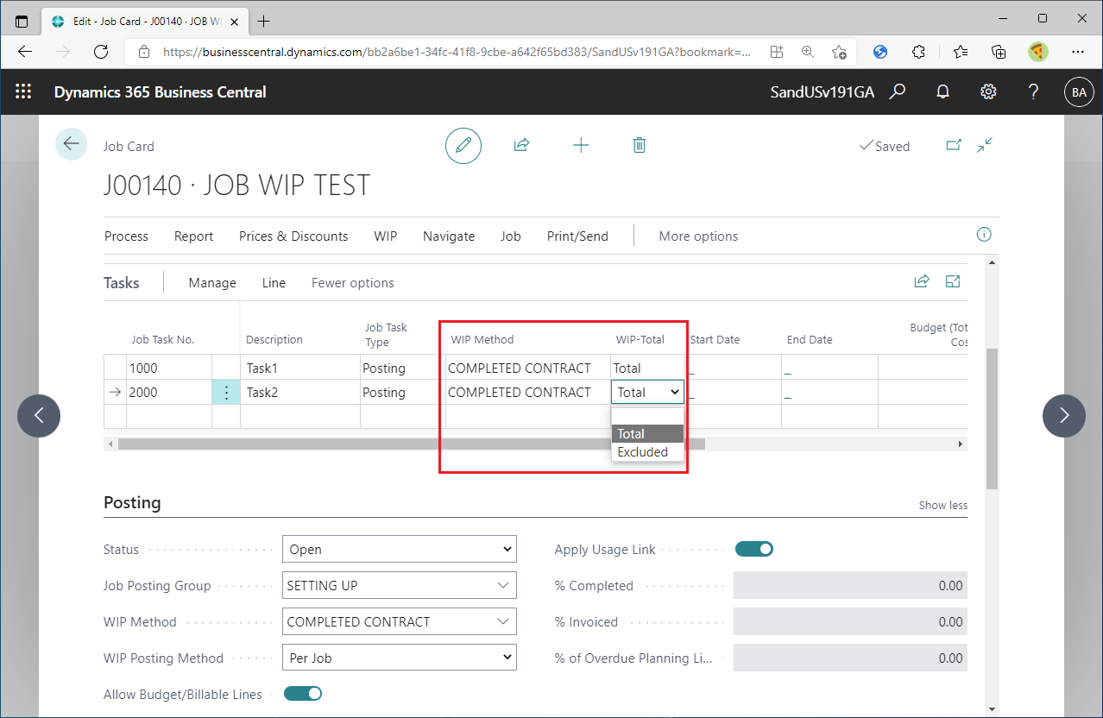Image resolution: width=1103 pixels, height=718 pixels.
Task: Click Fewer options in the Tasks bar
Action: [x=352, y=282]
